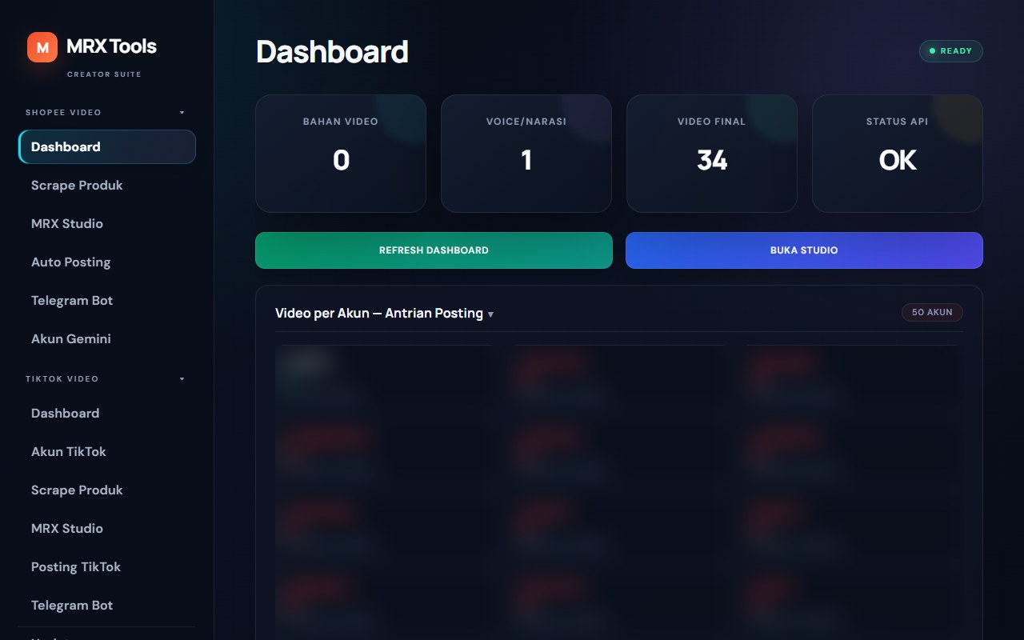Open Scrape Produk under TikTok Video
The image size is (1024, 640).
[x=107, y=490]
